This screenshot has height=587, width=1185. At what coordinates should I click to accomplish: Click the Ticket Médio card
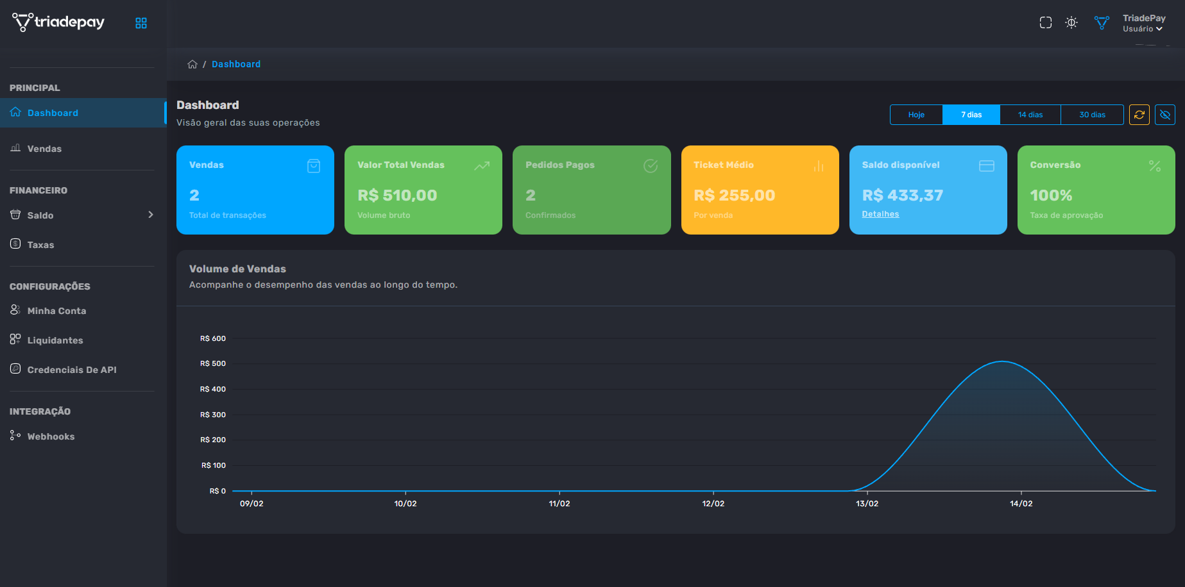760,190
